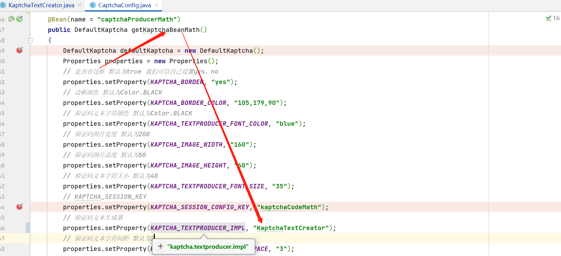The width and height of the screenshot is (561, 256).
Task: Click the defaultKaptcha variable name
Action: tap(147, 51)
